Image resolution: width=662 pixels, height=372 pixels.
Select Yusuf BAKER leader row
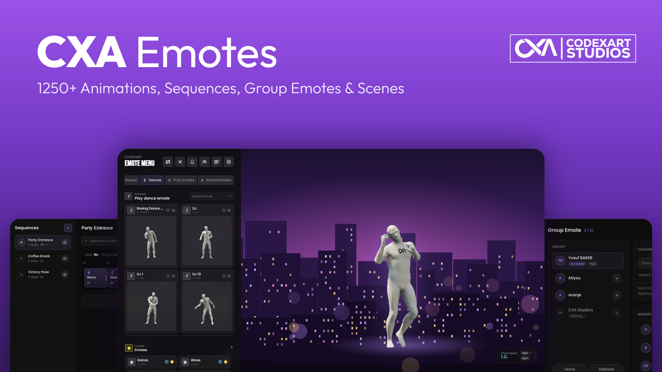point(588,261)
